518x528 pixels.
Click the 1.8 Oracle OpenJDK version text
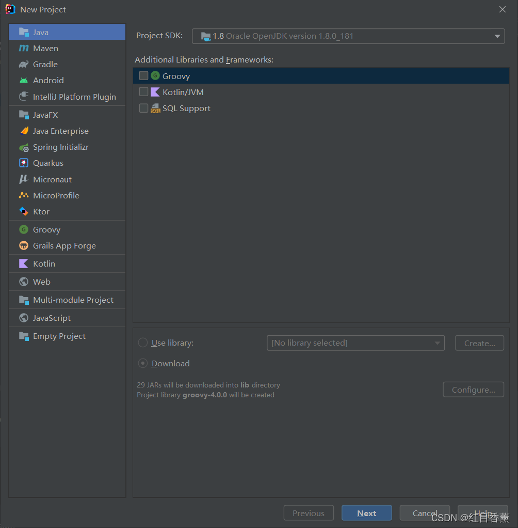283,36
